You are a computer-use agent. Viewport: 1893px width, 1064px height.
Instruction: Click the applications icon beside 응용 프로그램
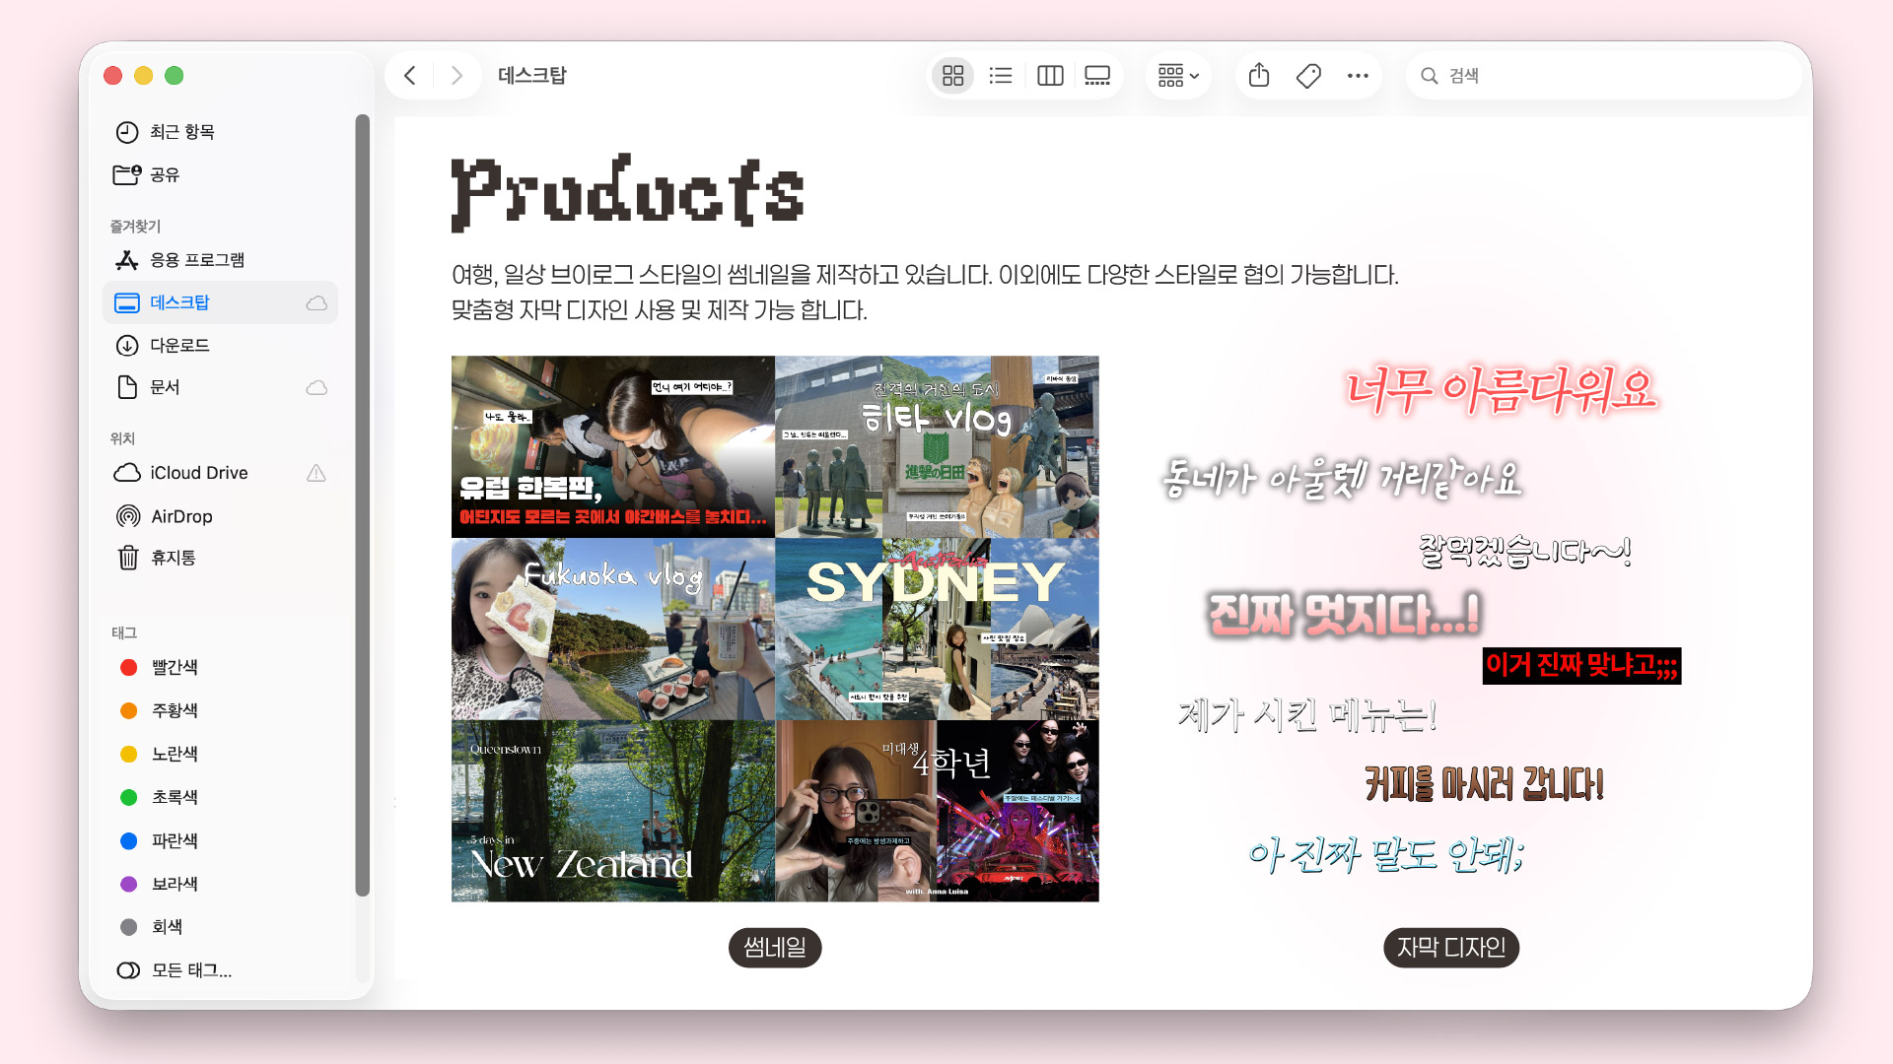pos(127,260)
